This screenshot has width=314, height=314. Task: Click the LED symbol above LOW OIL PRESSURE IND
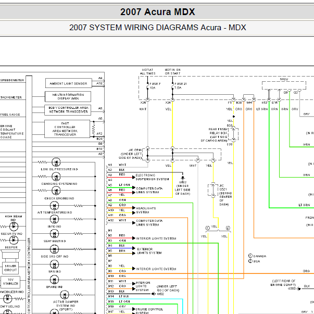coord(56,162)
